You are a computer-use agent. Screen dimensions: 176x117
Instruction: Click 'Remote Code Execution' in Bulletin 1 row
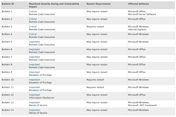tap(42, 14)
